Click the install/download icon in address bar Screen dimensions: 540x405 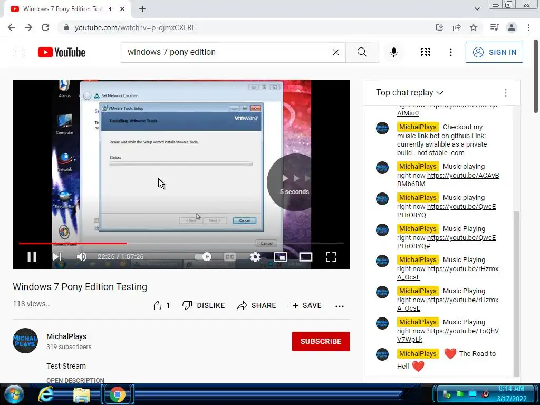pyautogui.click(x=440, y=27)
